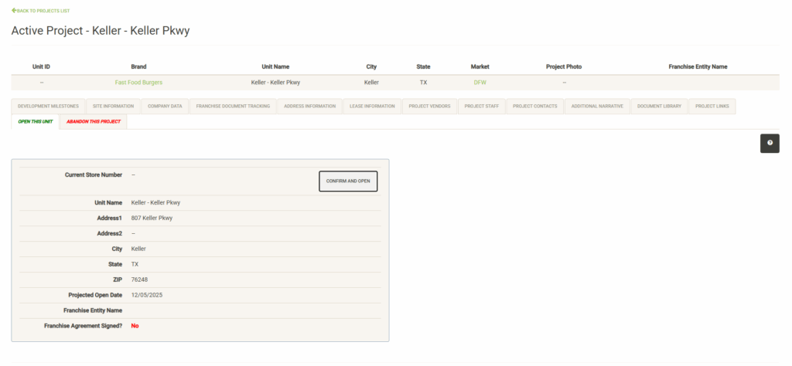Select the Open This Unit tab

tap(36, 121)
